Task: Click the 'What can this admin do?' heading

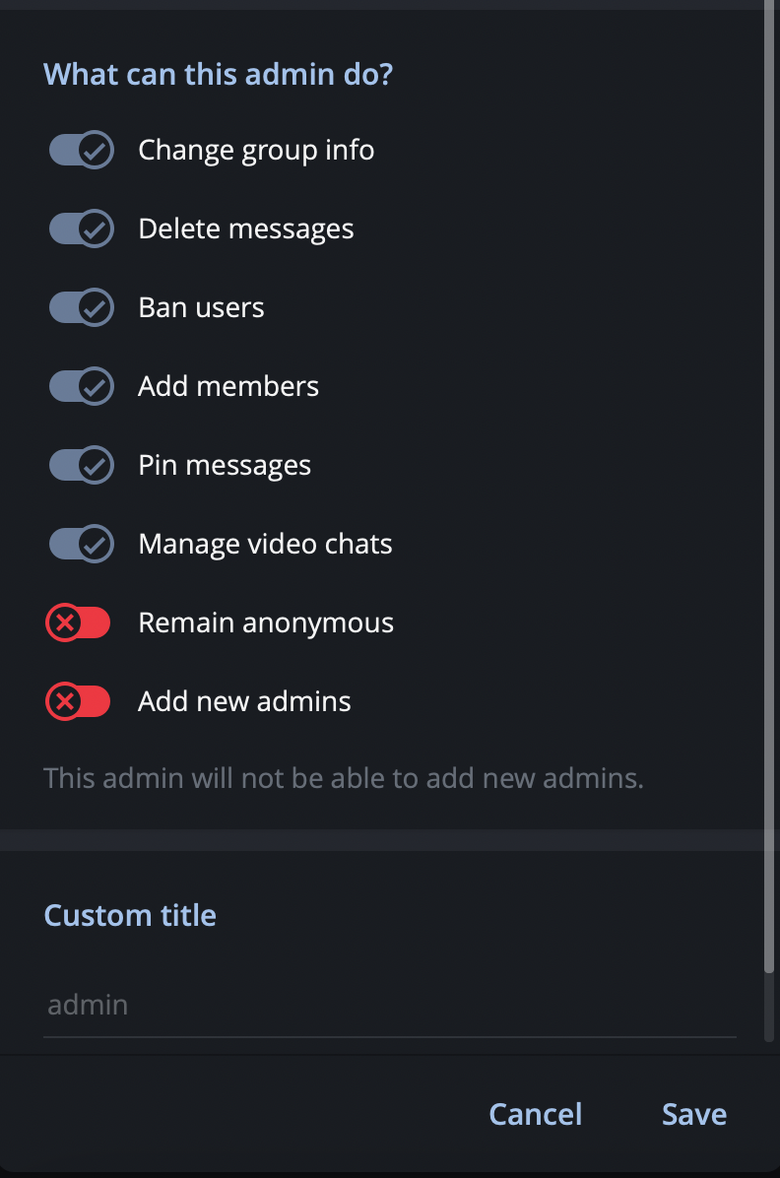Action: 218,74
